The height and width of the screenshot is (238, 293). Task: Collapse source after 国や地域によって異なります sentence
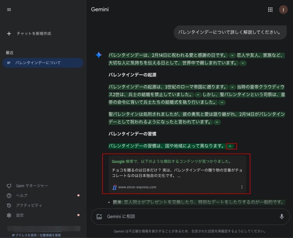click(x=230, y=146)
